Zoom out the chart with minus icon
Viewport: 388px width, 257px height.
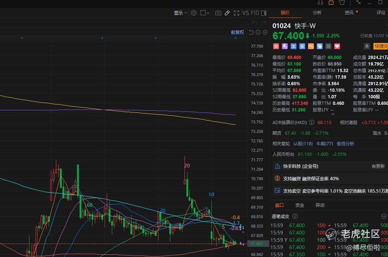(x=258, y=32)
